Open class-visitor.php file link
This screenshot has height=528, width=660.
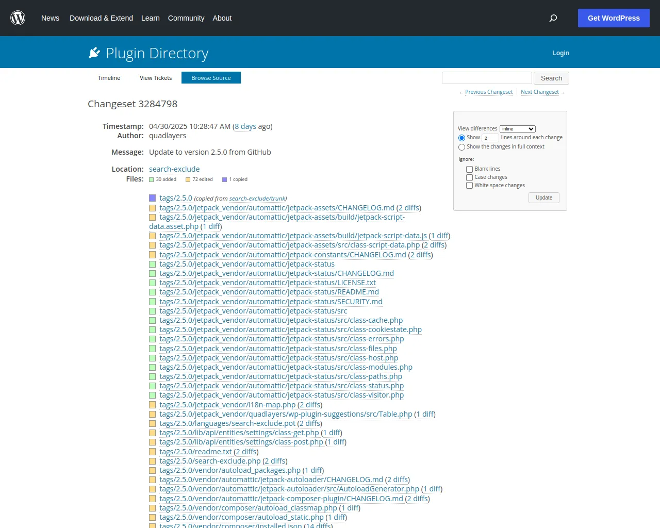(x=282, y=395)
